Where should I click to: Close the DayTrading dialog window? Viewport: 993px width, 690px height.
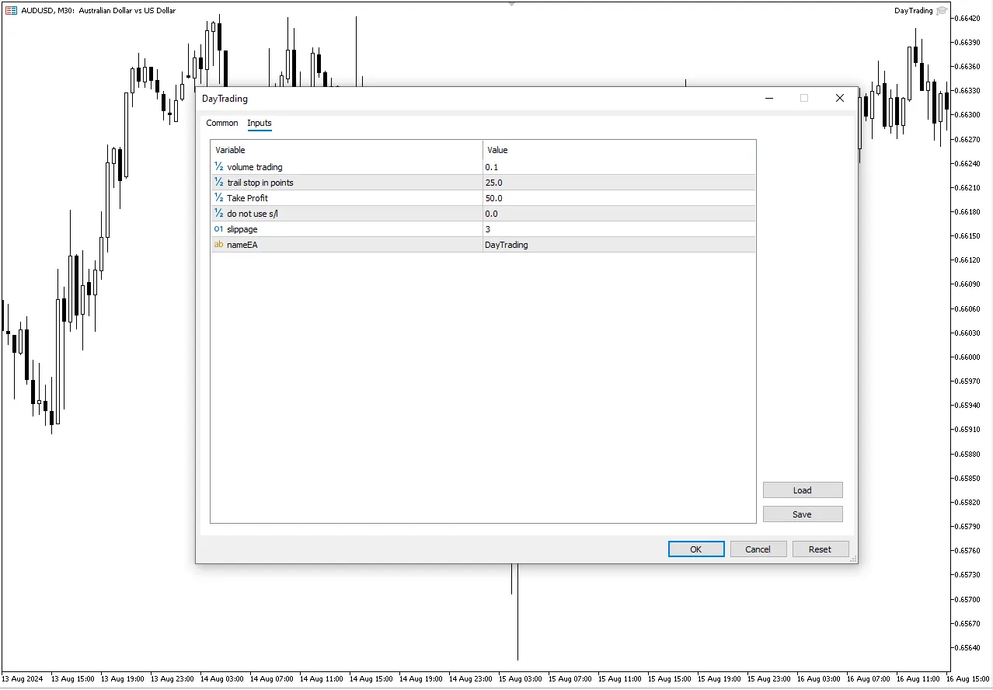click(839, 98)
